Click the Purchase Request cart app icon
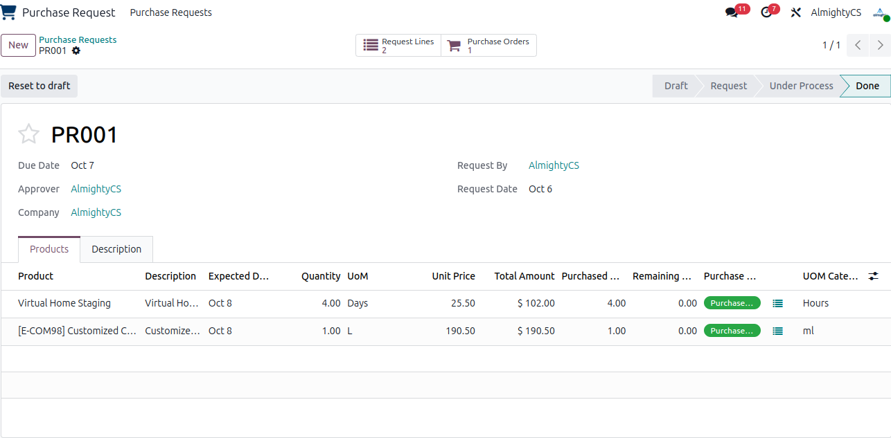 coord(9,12)
